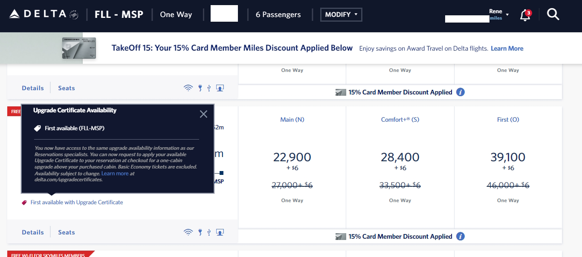Click First available with Upgrade Certificate link
582x257 pixels.
[x=77, y=203]
